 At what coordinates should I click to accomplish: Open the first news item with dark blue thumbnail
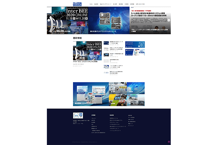113,43
